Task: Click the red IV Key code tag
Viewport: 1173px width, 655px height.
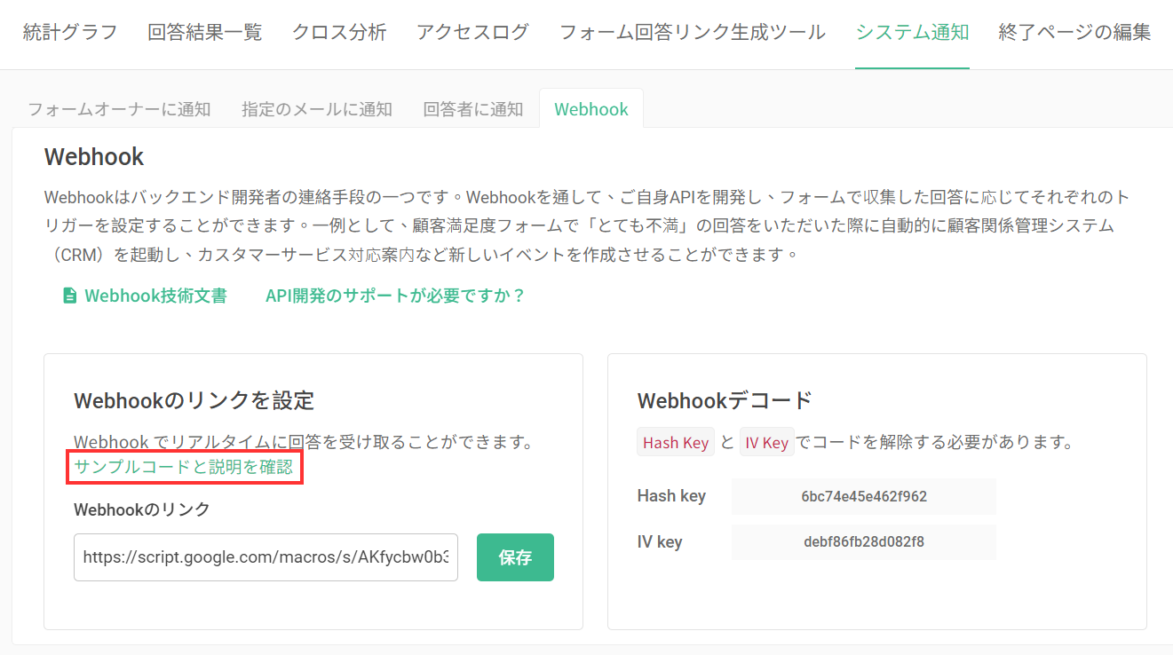Action: point(767,442)
